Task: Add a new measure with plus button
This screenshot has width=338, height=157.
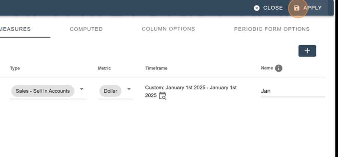Action: (x=307, y=51)
